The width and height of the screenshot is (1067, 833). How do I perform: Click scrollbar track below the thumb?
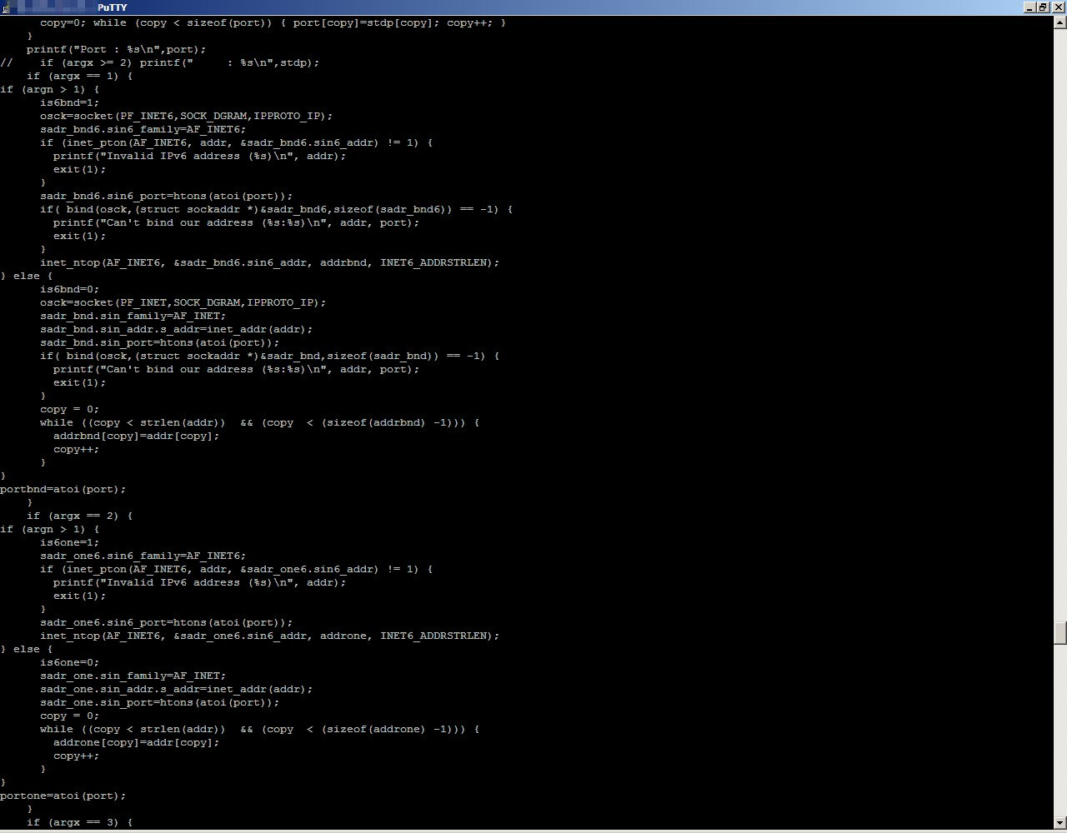pyautogui.click(x=1060, y=733)
